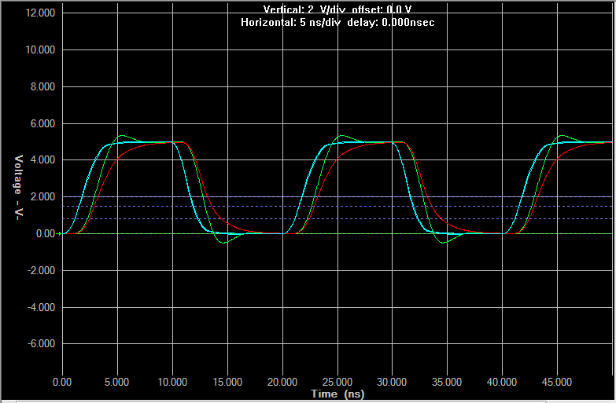616x403 pixels.
Task: Select the lowest dashed threshold line near 0.8 V
Action: (338, 219)
